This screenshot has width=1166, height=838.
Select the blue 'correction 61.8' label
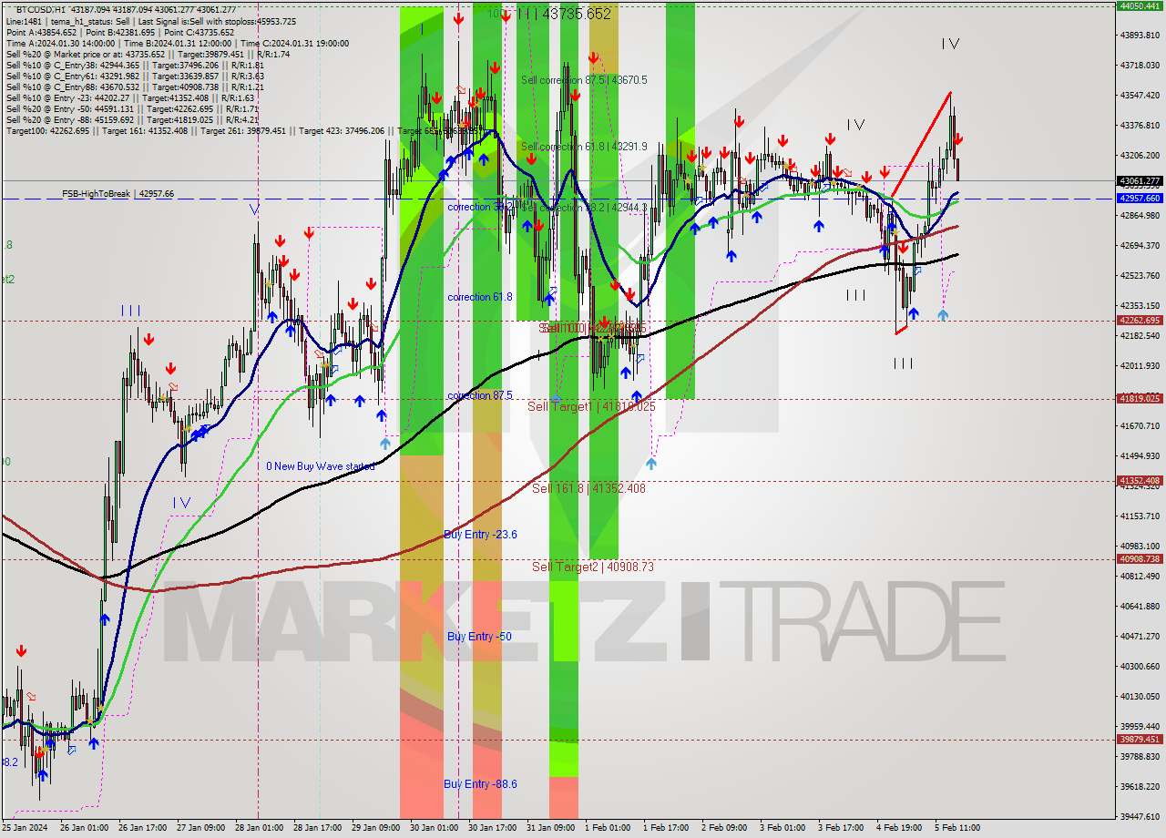[480, 297]
